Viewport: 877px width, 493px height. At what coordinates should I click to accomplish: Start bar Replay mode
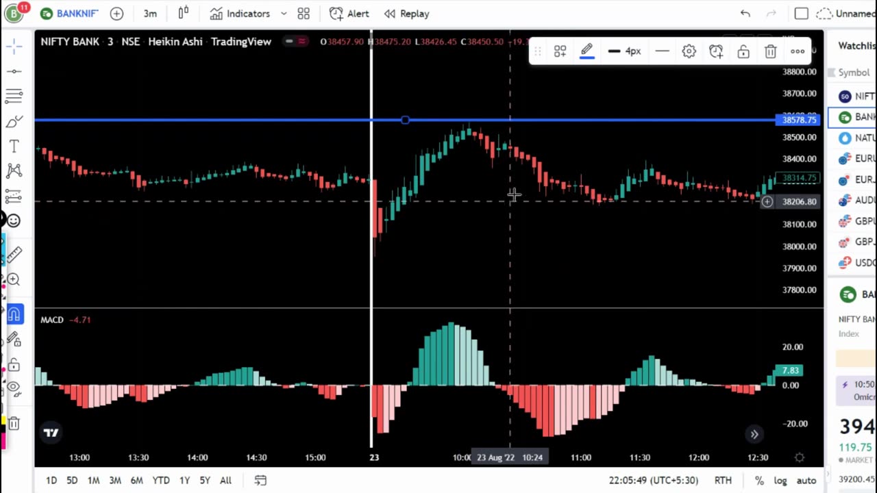(x=406, y=13)
